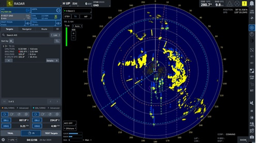
Task: Toggle EBL1 bearing line
Action: pyautogui.click(x=6, y=120)
